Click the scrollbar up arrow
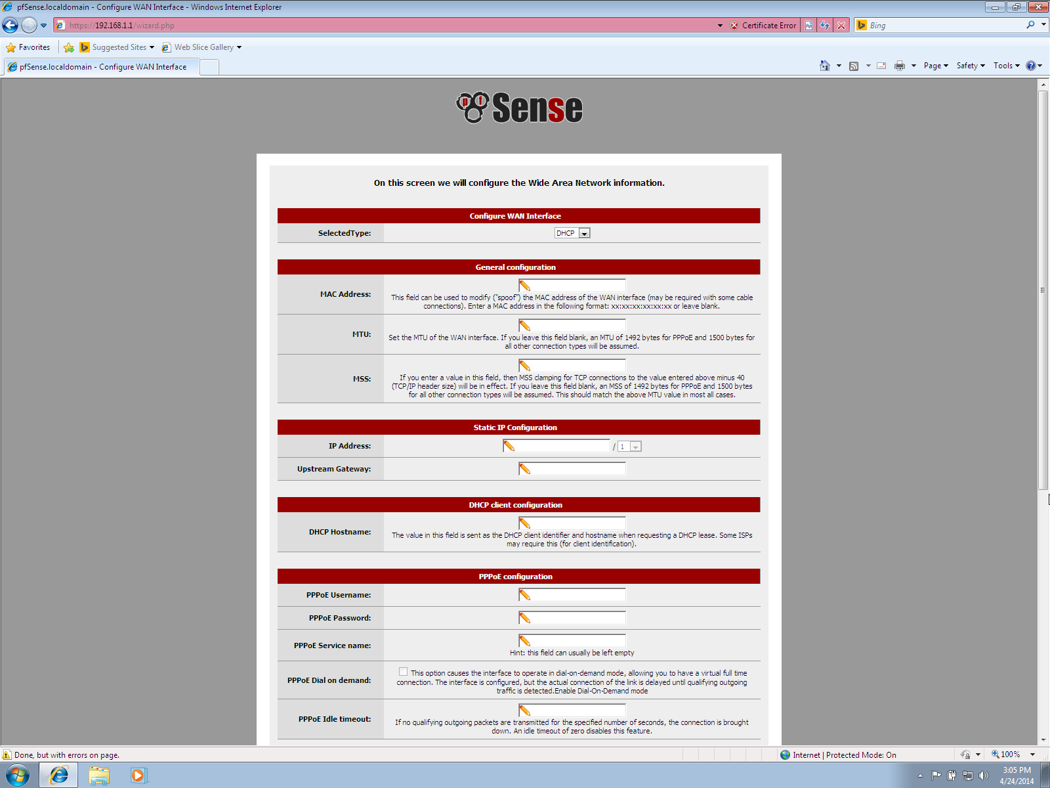 1043,84
